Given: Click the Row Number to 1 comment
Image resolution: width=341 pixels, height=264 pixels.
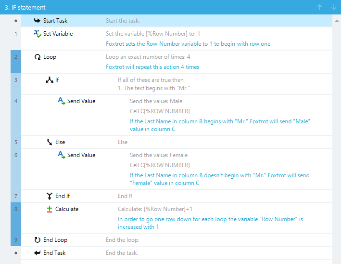Looking at the screenshot, I should (x=188, y=44).
